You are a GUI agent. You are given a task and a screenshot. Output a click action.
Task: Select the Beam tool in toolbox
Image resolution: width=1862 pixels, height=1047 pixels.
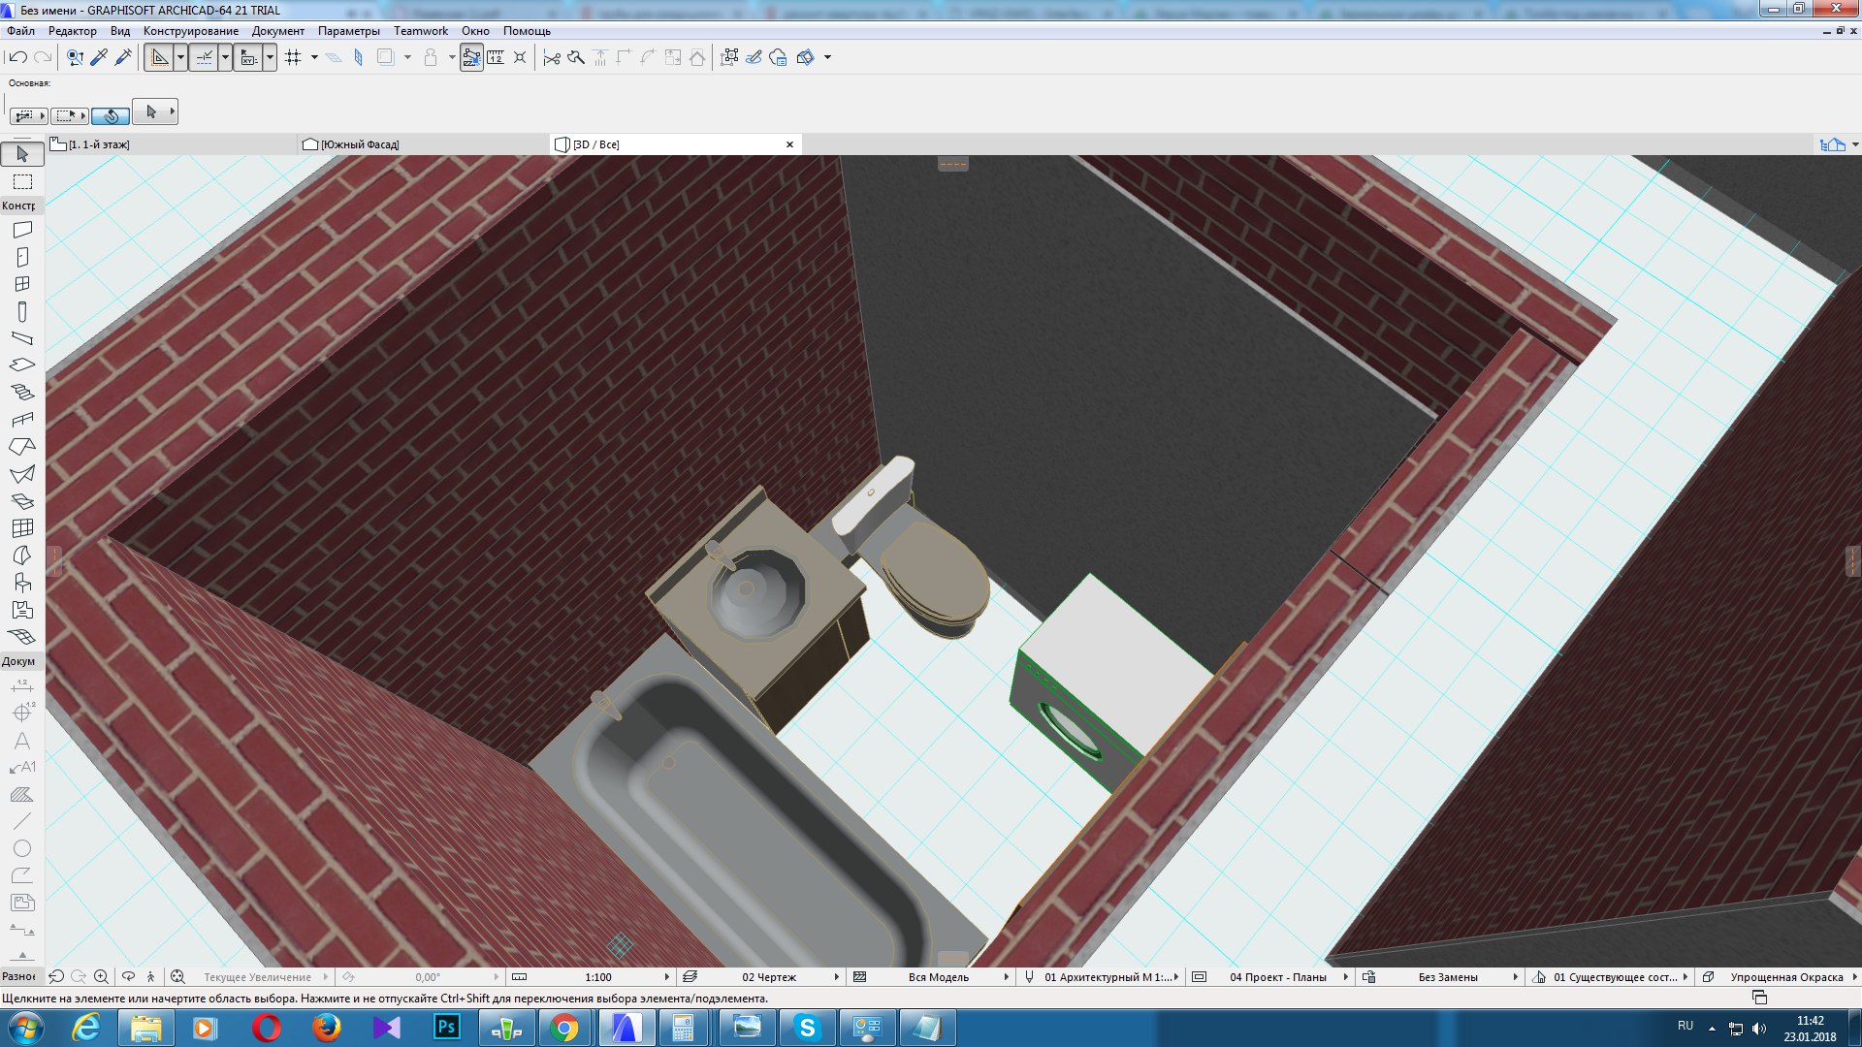coord(22,338)
